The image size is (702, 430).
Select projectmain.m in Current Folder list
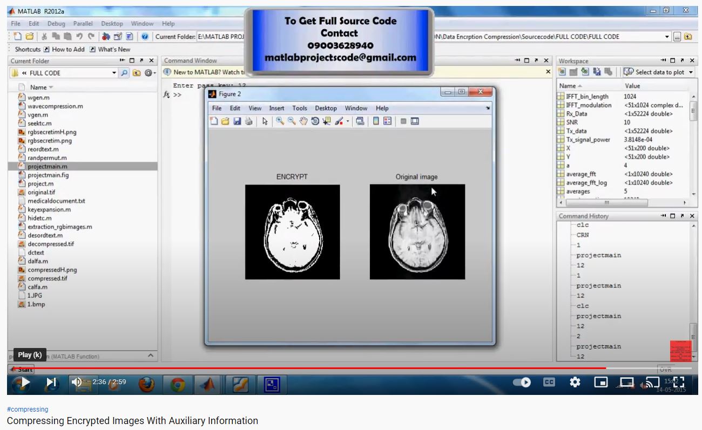point(48,167)
